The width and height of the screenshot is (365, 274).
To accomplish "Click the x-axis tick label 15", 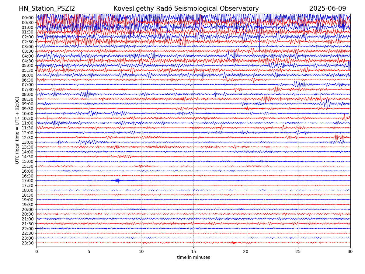I will coord(193,252).
